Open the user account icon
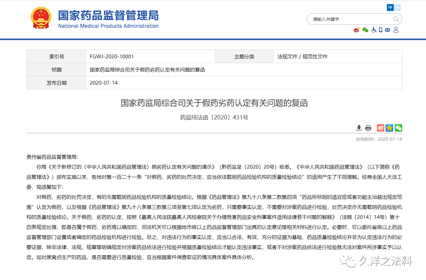This screenshot has width=426, height=280. tap(396, 30)
